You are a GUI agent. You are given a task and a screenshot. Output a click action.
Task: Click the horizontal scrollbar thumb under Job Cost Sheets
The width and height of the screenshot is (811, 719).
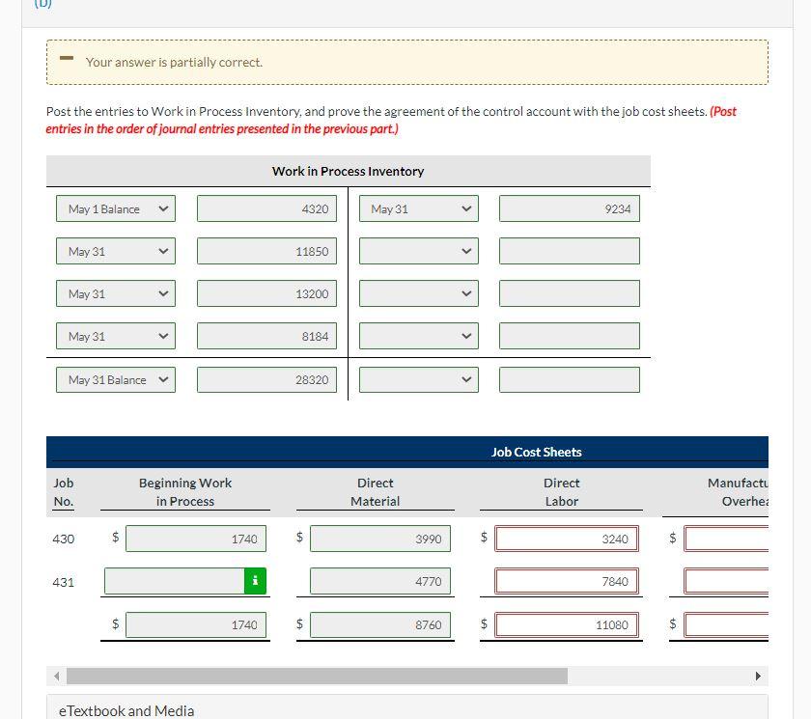tap(317, 676)
